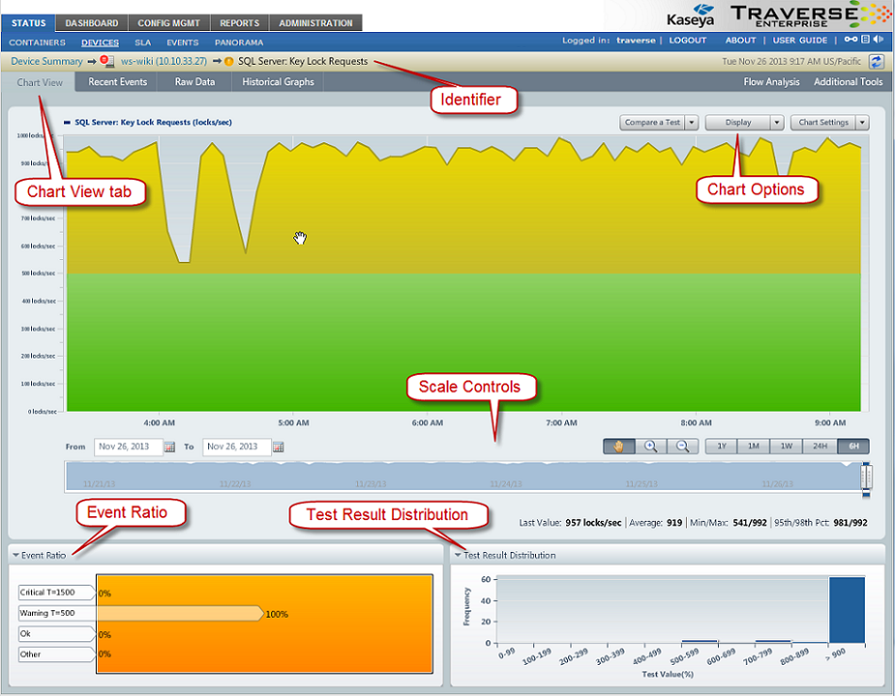Screen dimensions: 895x696
Task: Click the link chain icon in header
Action: point(851,40)
